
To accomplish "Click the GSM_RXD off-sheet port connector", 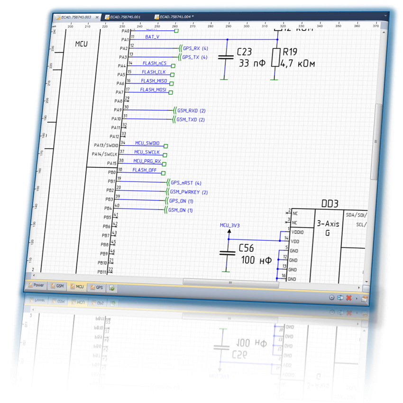I will click(174, 110).
